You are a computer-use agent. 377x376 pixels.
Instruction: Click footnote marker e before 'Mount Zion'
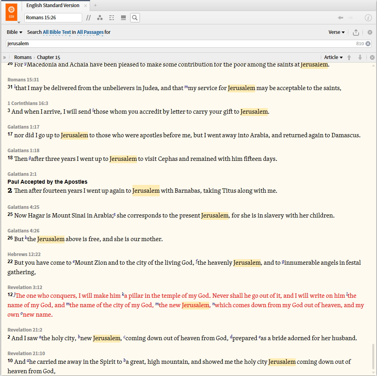pyautogui.click(x=74, y=262)
